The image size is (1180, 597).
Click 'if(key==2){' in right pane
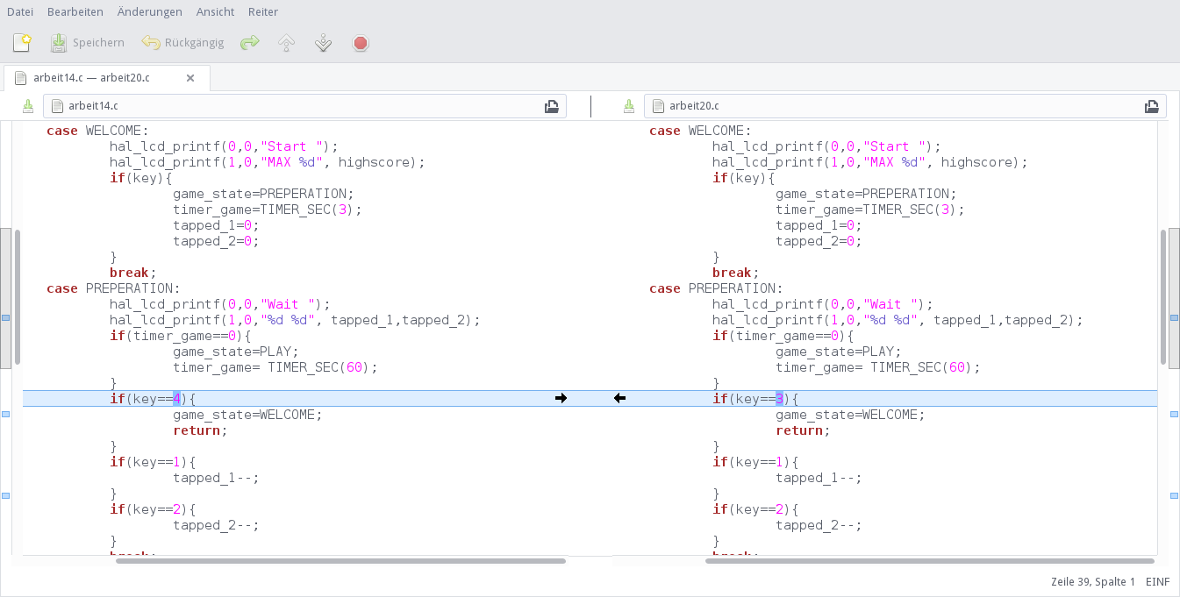(755, 509)
